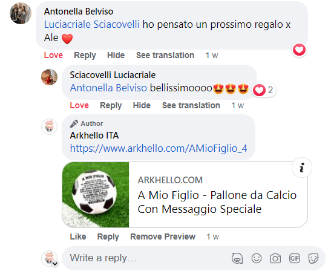
Task: Open sticker picker in reply box
Action: (313, 258)
